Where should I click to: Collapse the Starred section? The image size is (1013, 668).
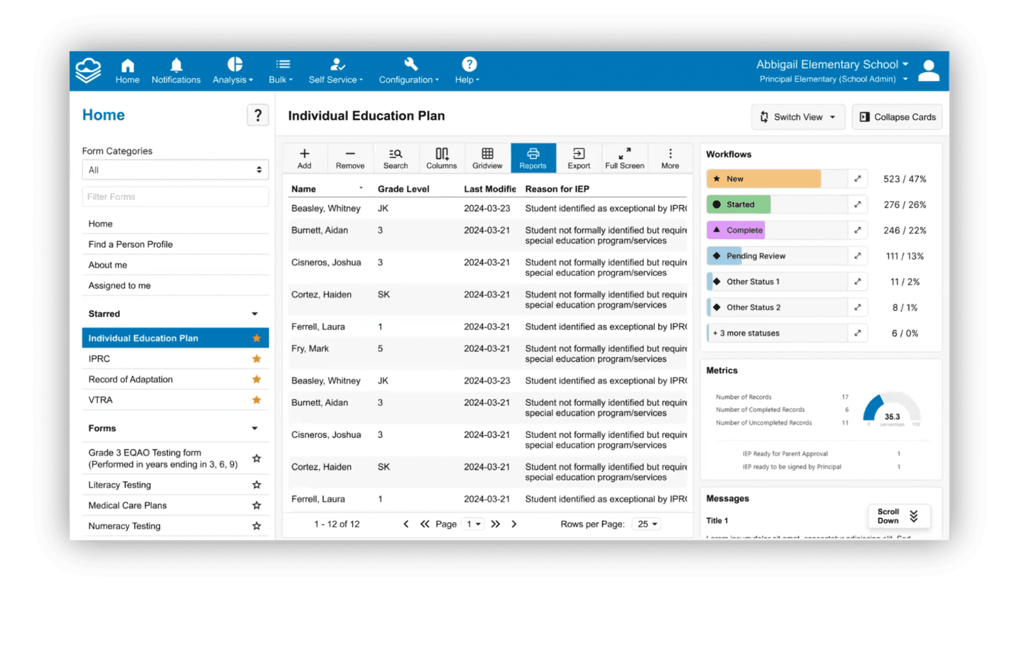pos(255,314)
